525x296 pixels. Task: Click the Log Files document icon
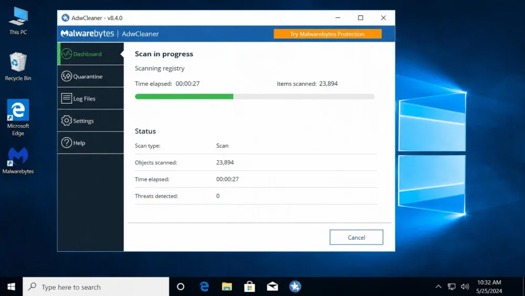tap(66, 98)
